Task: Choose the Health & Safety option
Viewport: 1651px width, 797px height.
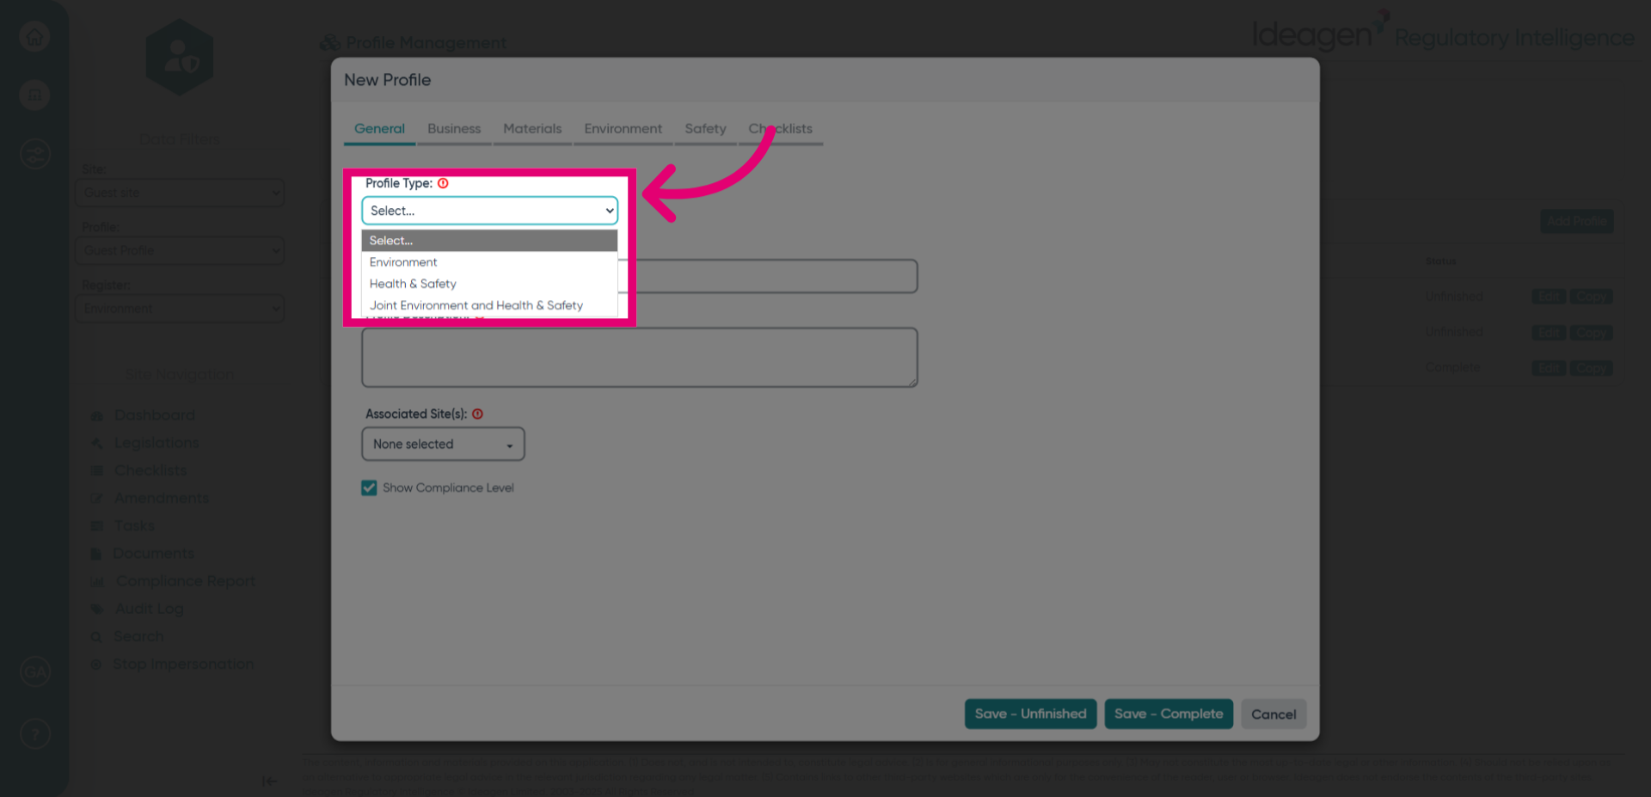Action: click(489, 284)
